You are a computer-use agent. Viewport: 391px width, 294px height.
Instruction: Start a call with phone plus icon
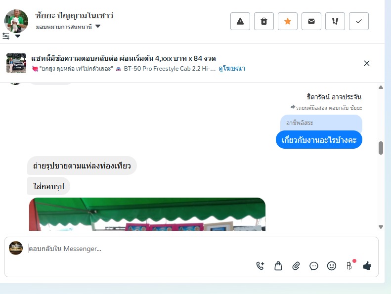[260, 266]
